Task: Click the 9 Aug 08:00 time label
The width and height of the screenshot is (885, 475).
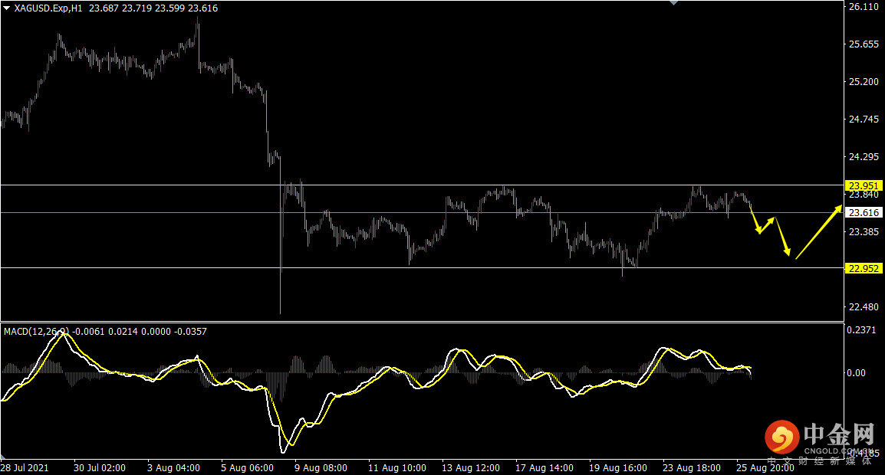Action: (321, 468)
